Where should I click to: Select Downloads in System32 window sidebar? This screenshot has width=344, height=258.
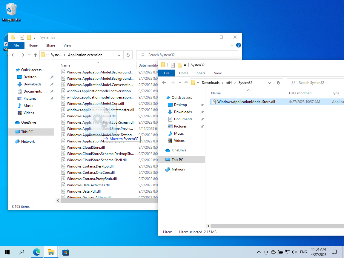[32, 84]
